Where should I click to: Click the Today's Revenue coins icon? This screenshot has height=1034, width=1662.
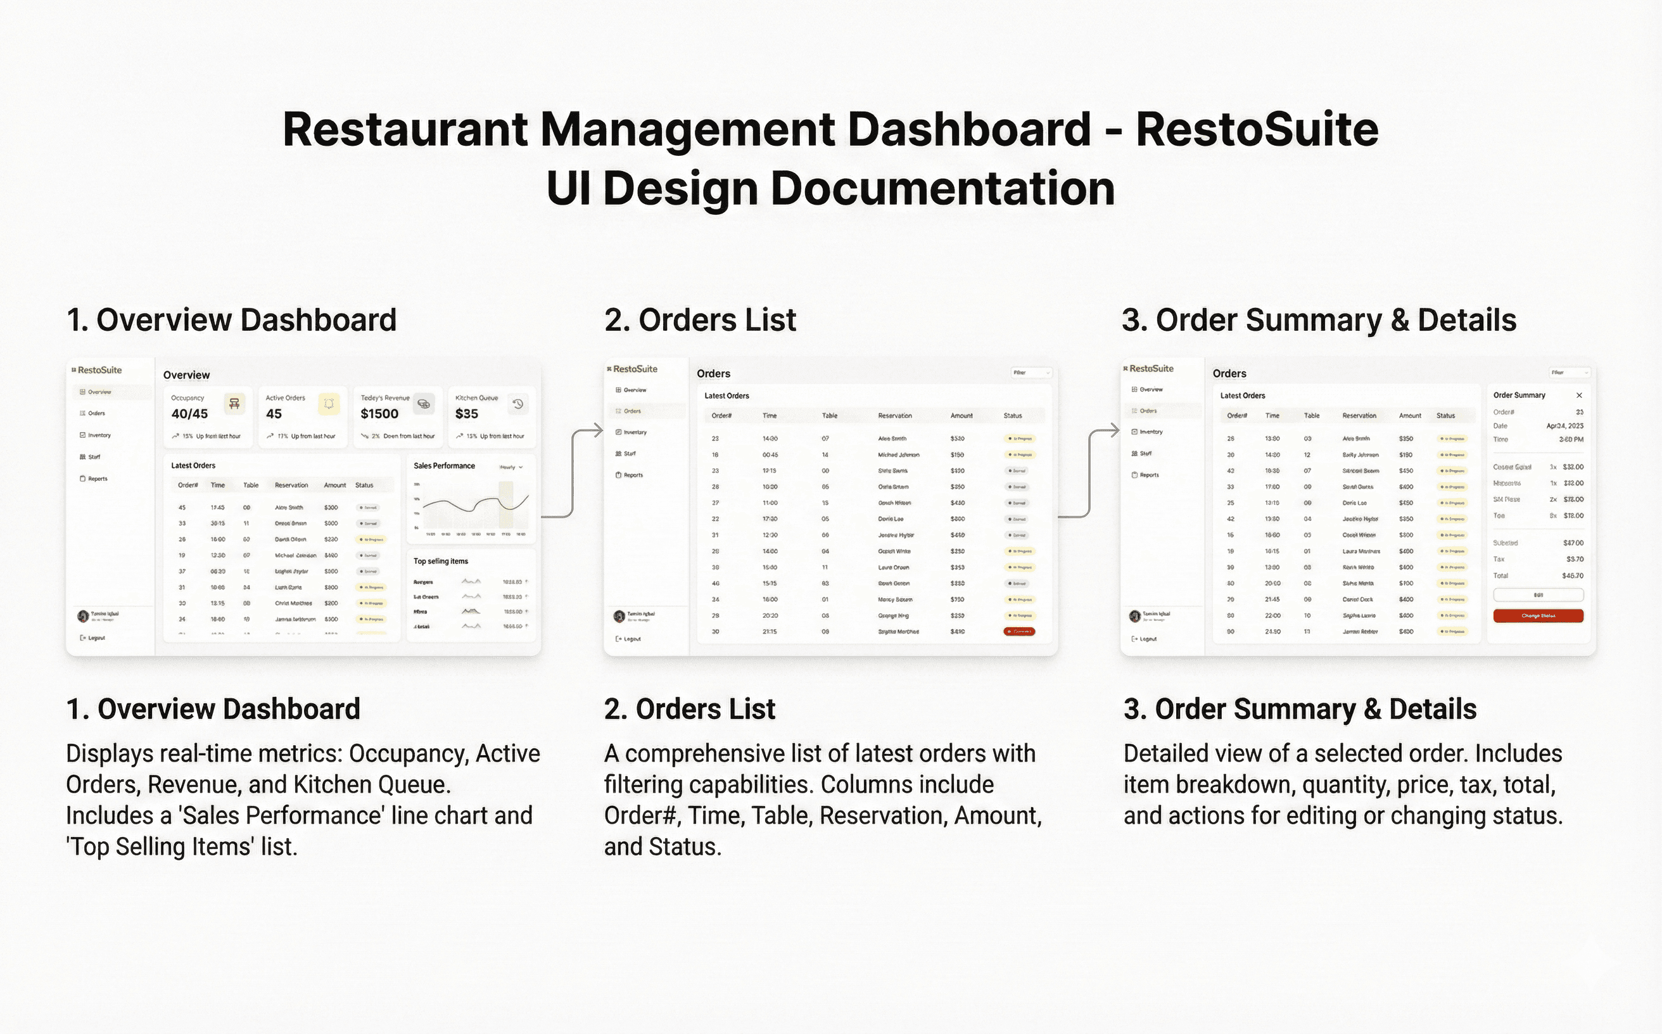tap(424, 404)
